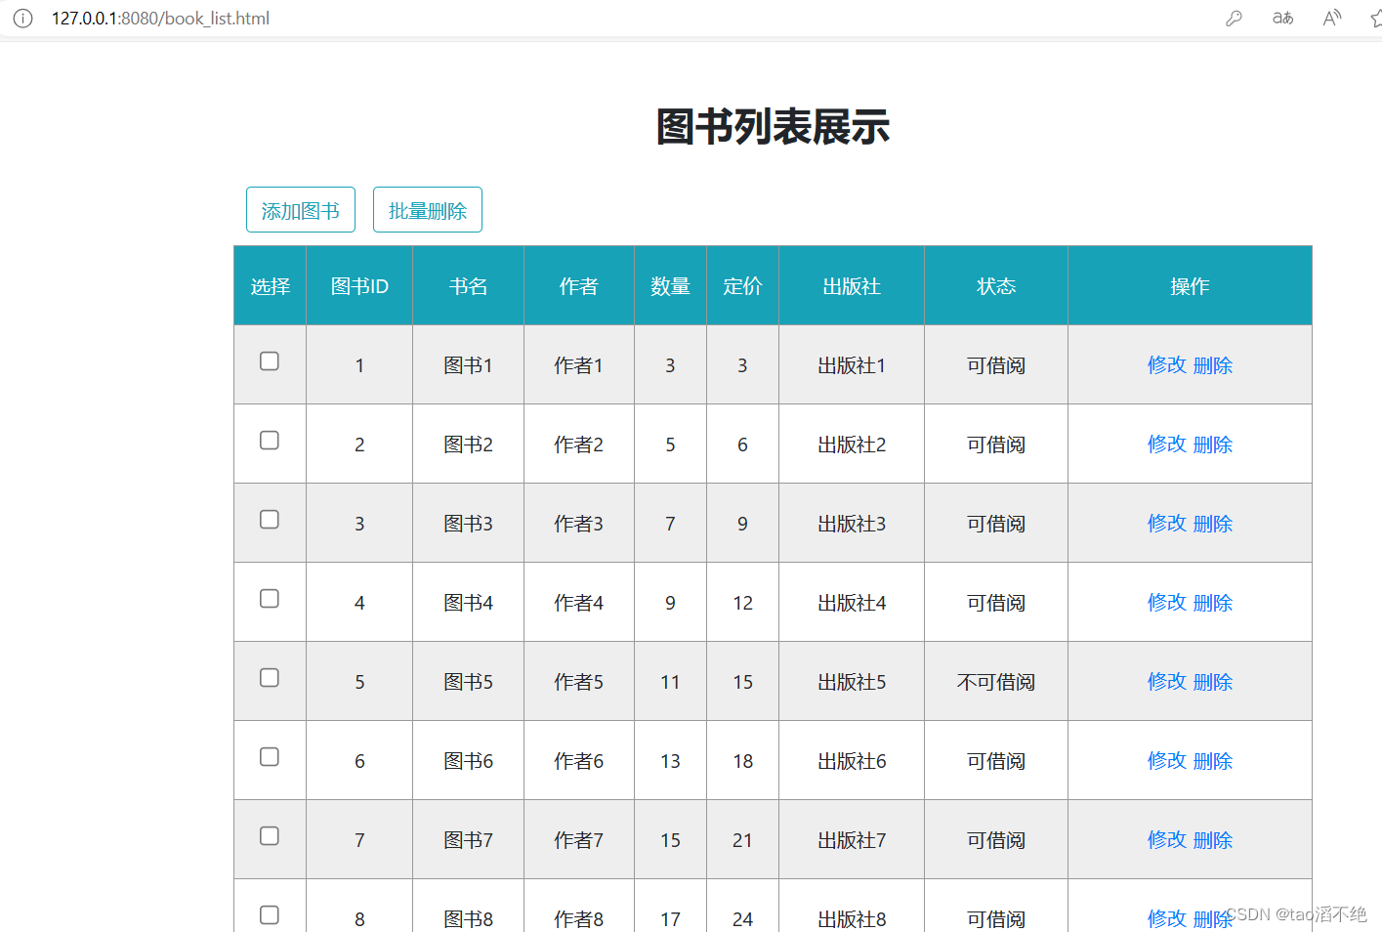Viewport: 1382px width, 932px height.
Task: Check the checkbox for 图书2 row
Action: pyautogui.click(x=270, y=441)
